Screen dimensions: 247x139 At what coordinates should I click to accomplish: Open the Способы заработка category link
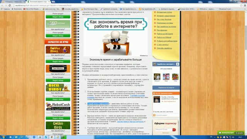[x=164, y=48]
